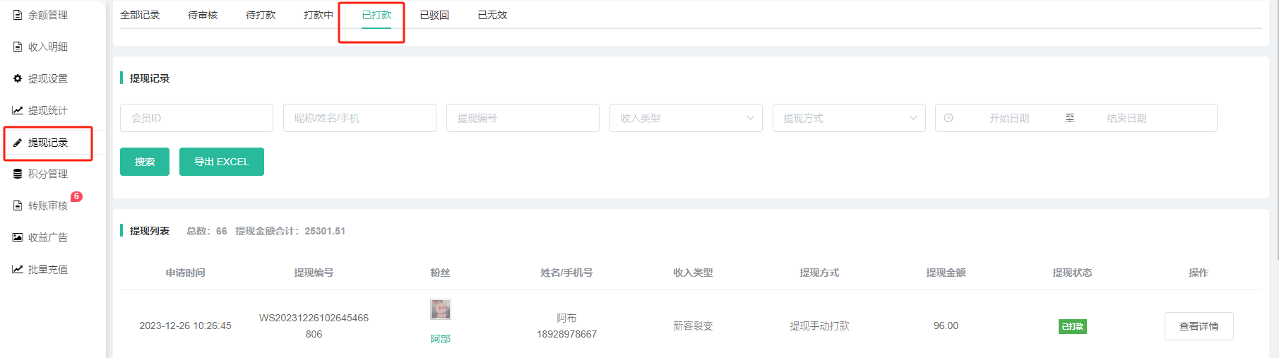Click the 提现手动打款 method cell

(x=819, y=326)
